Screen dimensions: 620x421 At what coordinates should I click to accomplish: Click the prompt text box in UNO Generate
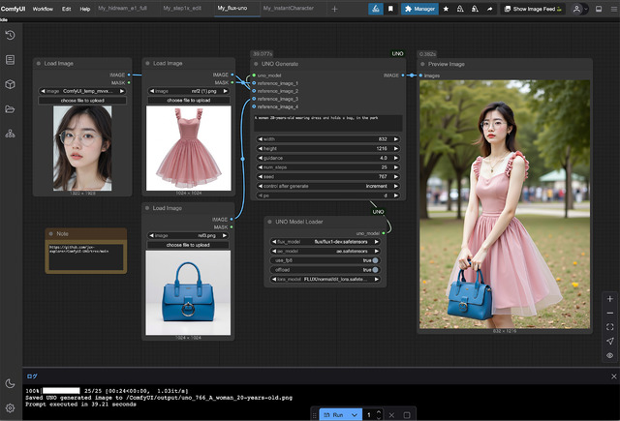coord(327,123)
